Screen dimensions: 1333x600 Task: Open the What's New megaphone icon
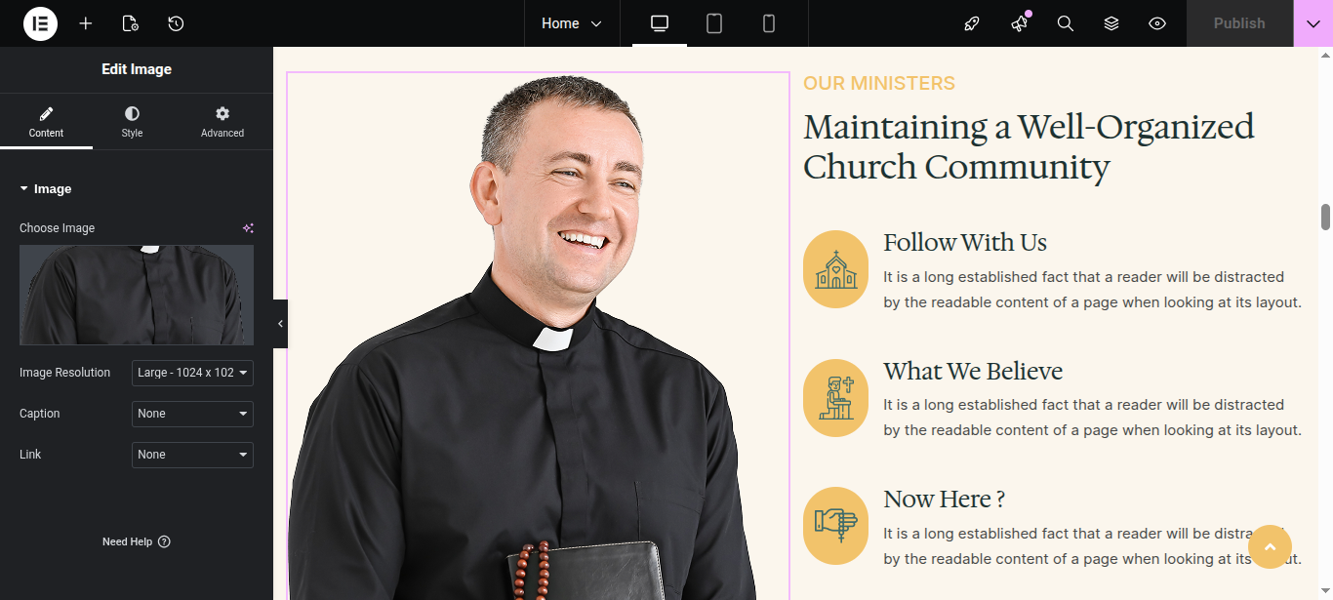[x=1020, y=23]
